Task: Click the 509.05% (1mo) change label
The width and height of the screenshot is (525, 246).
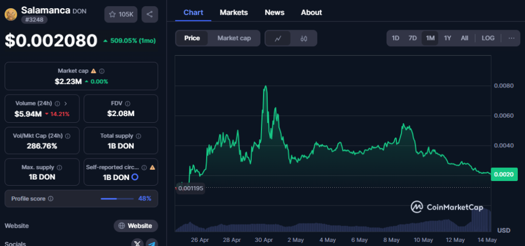Action: [130, 41]
